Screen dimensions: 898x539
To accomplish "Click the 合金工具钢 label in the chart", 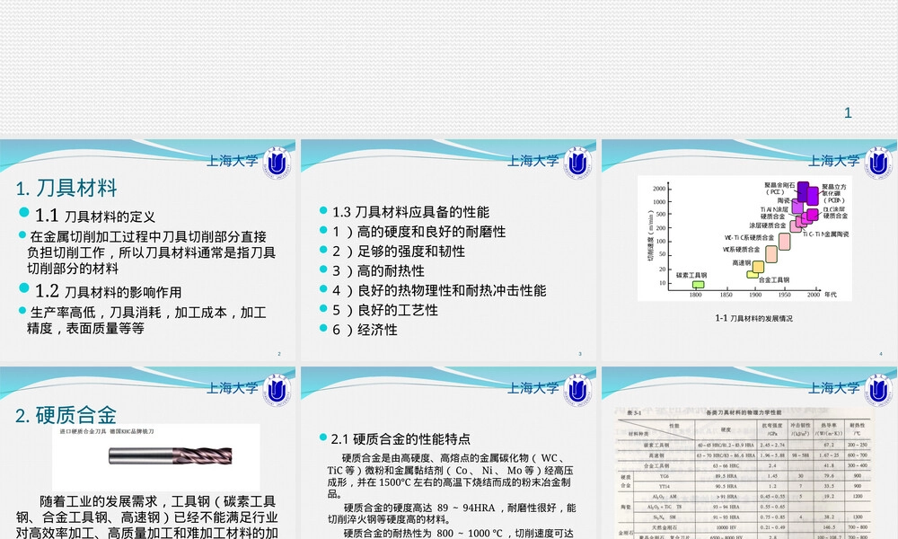I will [x=774, y=279].
